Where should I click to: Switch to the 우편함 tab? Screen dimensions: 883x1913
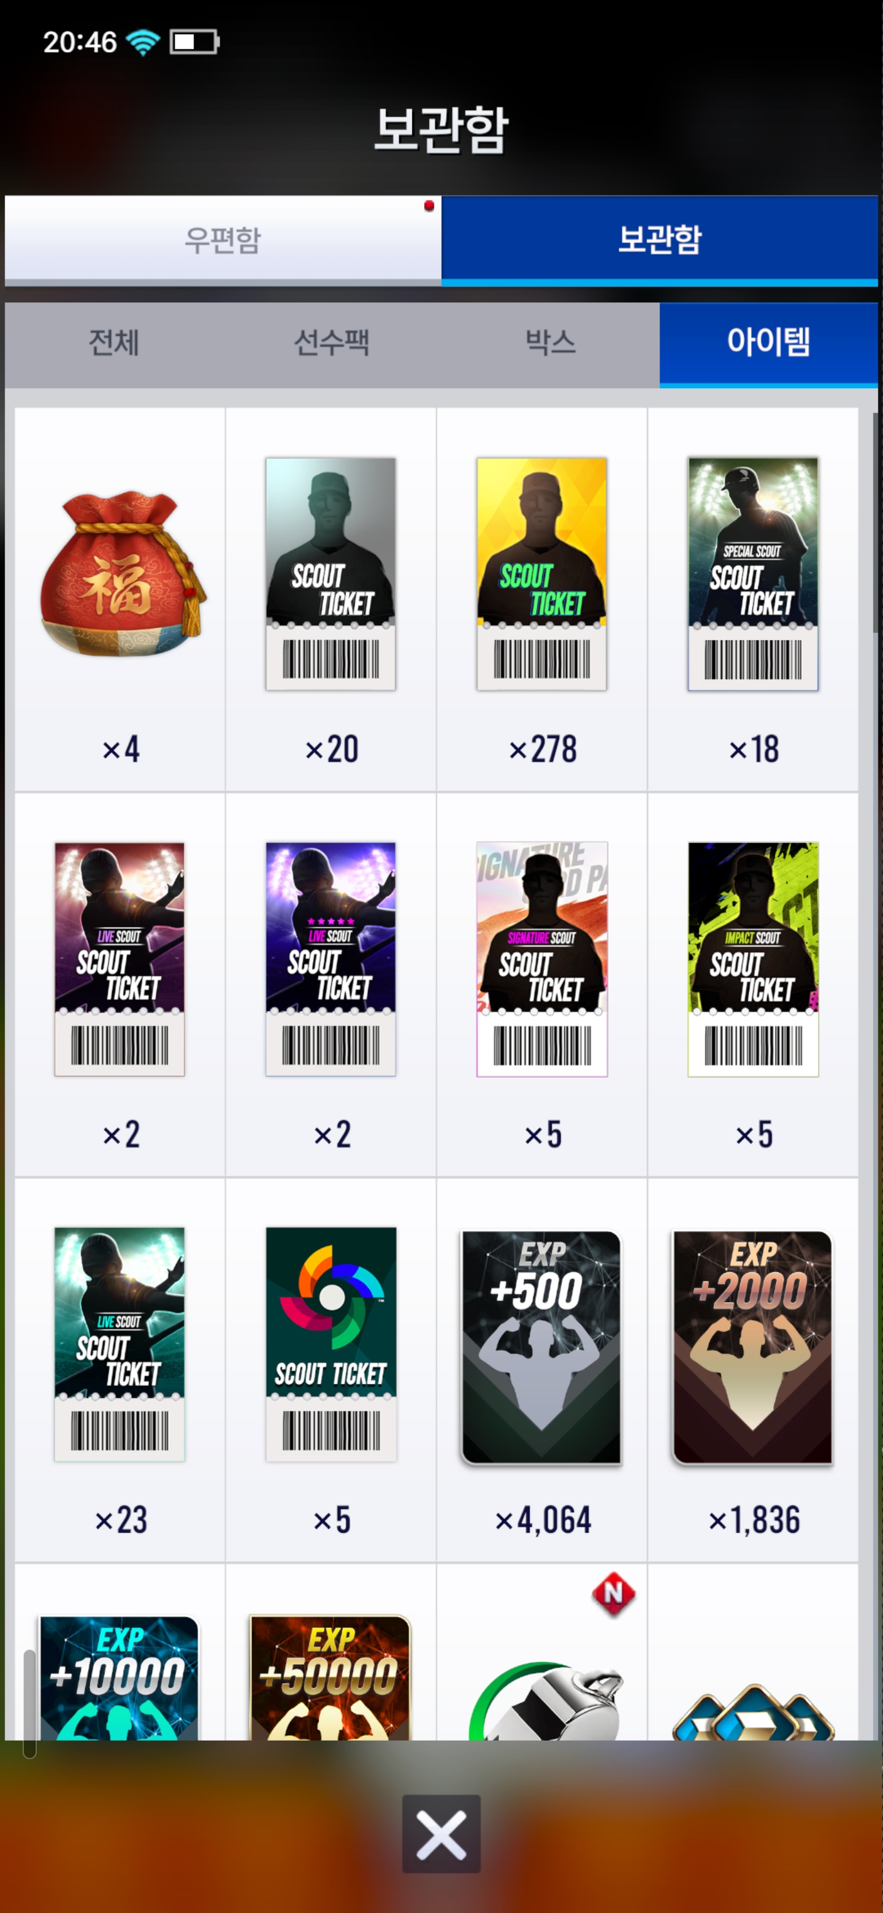pos(223,239)
